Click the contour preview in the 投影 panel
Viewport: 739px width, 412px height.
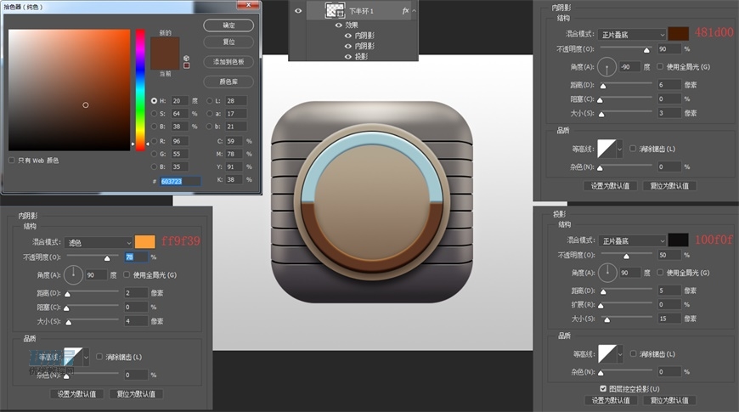click(608, 351)
